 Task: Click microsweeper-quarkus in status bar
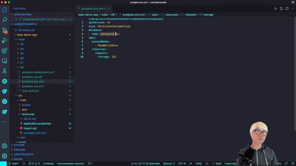(71, 164)
